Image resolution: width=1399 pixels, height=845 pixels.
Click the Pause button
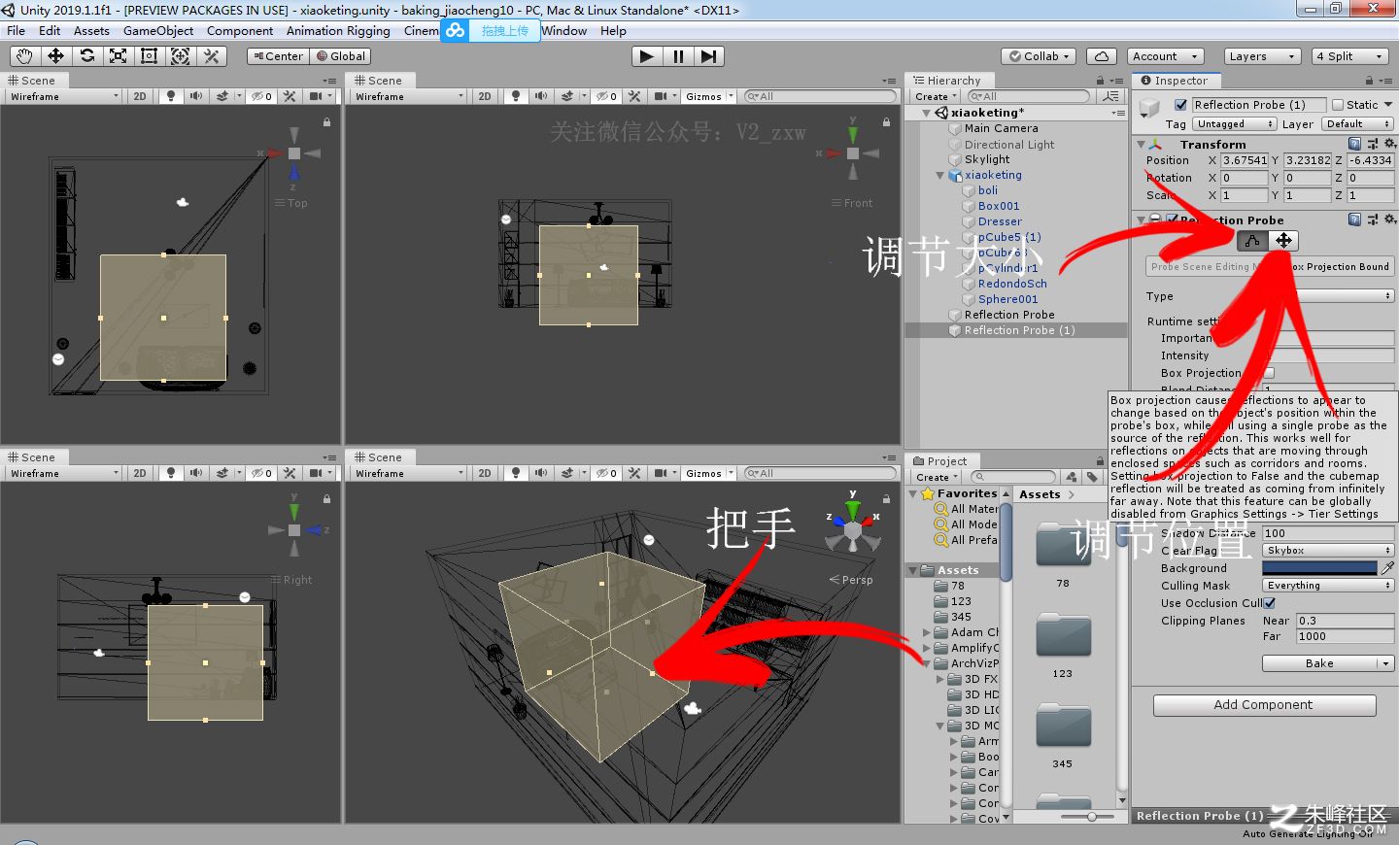(677, 56)
